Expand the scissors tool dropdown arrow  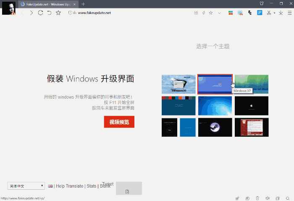click(x=274, y=13)
